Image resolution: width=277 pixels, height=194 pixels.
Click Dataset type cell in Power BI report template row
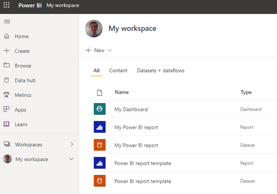point(248,181)
